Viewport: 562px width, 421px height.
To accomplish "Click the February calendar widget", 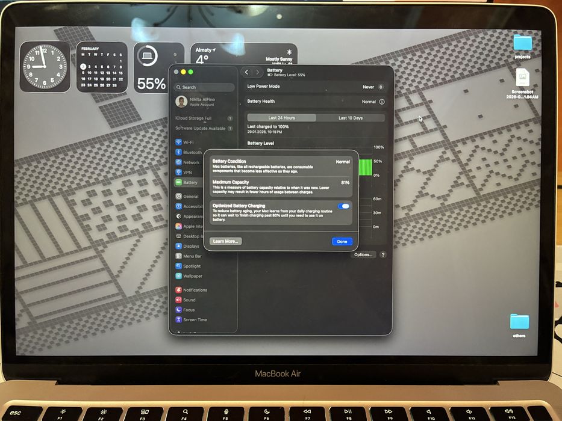I will 102,67.
